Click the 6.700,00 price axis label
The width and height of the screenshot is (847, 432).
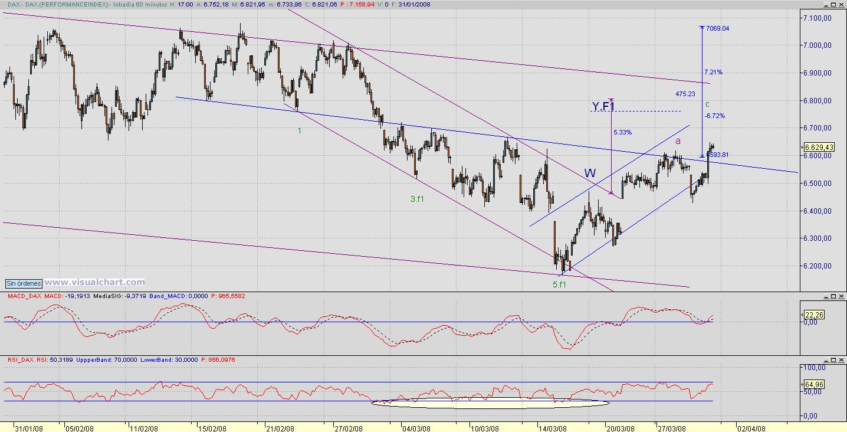817,128
